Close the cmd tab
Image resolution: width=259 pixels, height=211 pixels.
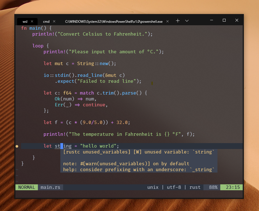(x=54, y=21)
